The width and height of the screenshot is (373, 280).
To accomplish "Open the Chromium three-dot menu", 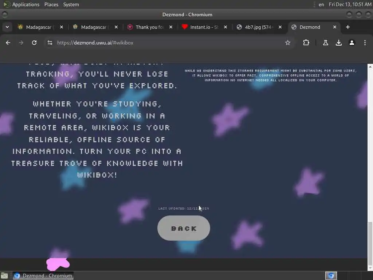I will click(365, 43).
